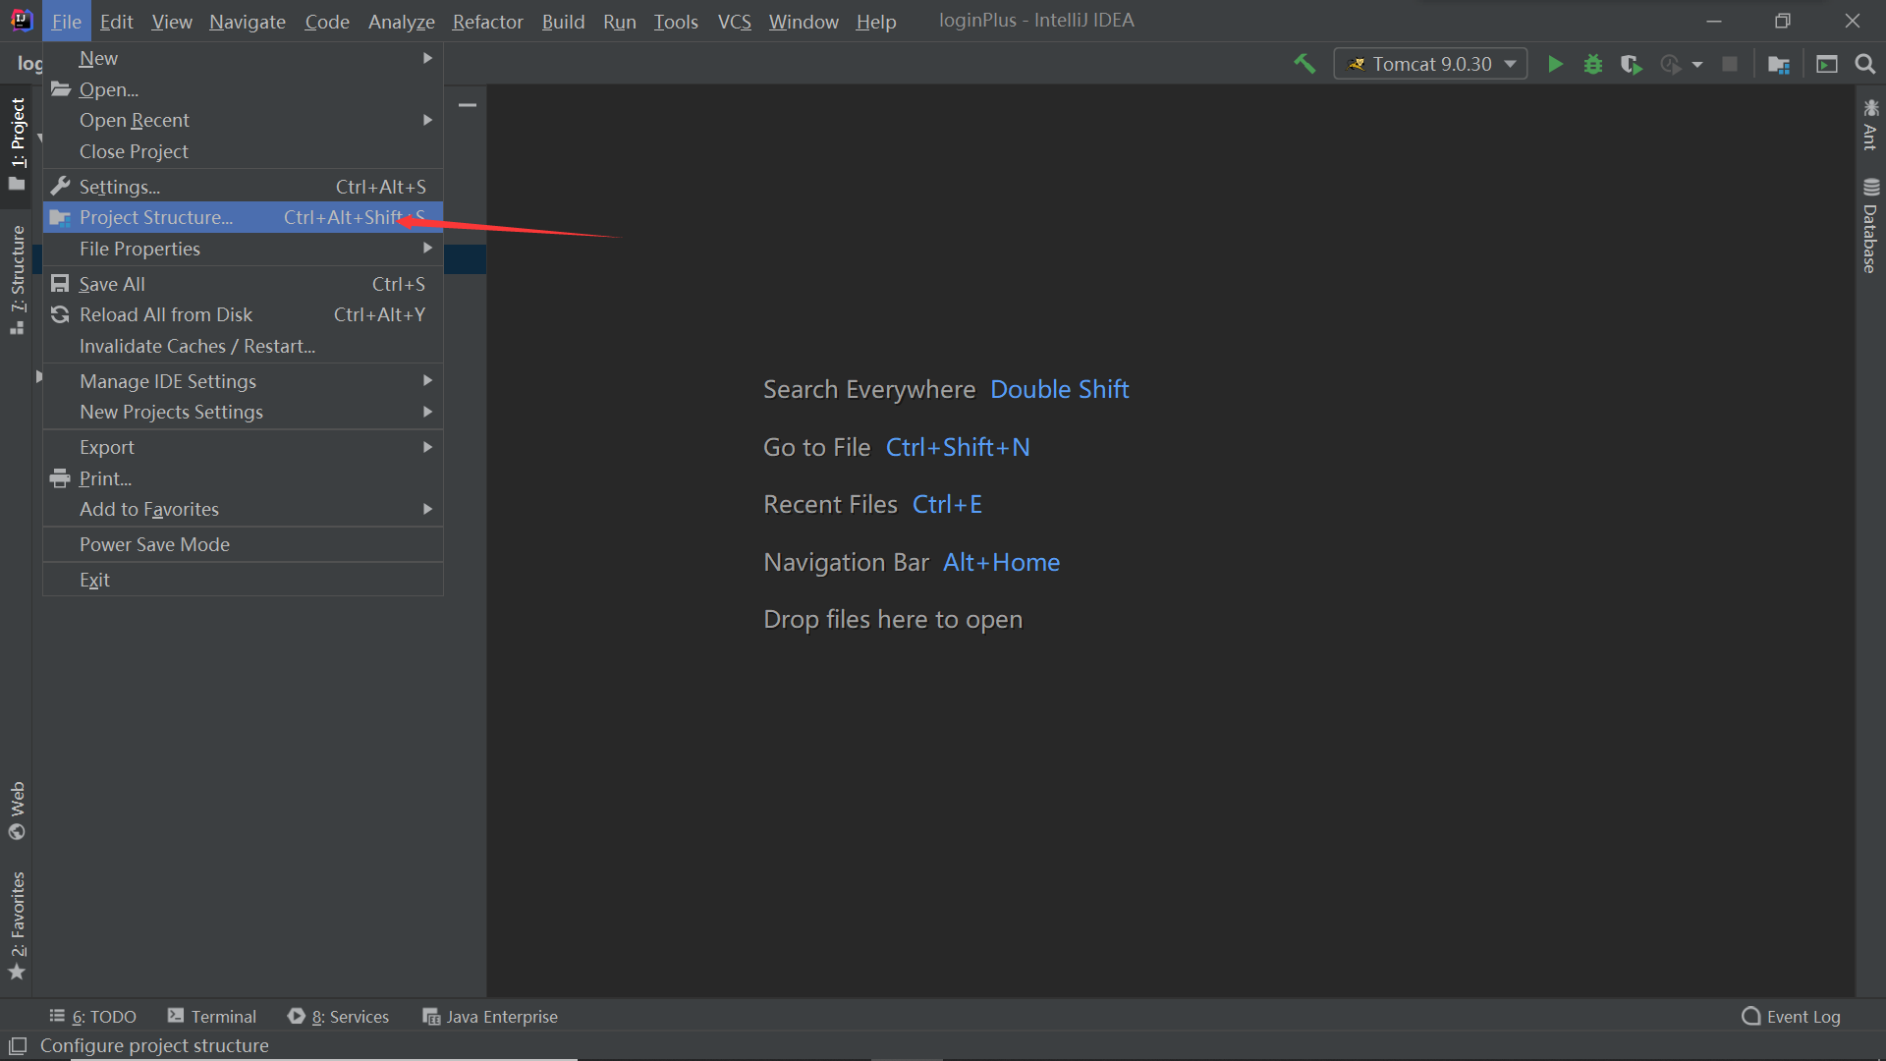Screen dimensions: 1886x1061
Task: Open Tomcat 9.0.30 run configuration dropdown
Action: click(1430, 65)
